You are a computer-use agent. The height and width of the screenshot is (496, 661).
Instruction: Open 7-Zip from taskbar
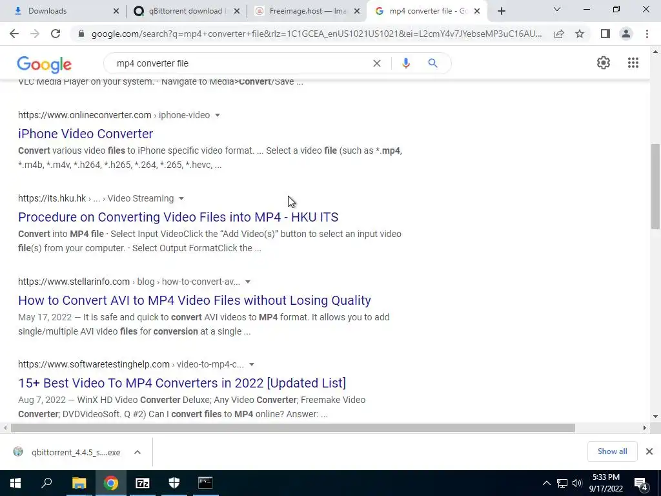143,483
